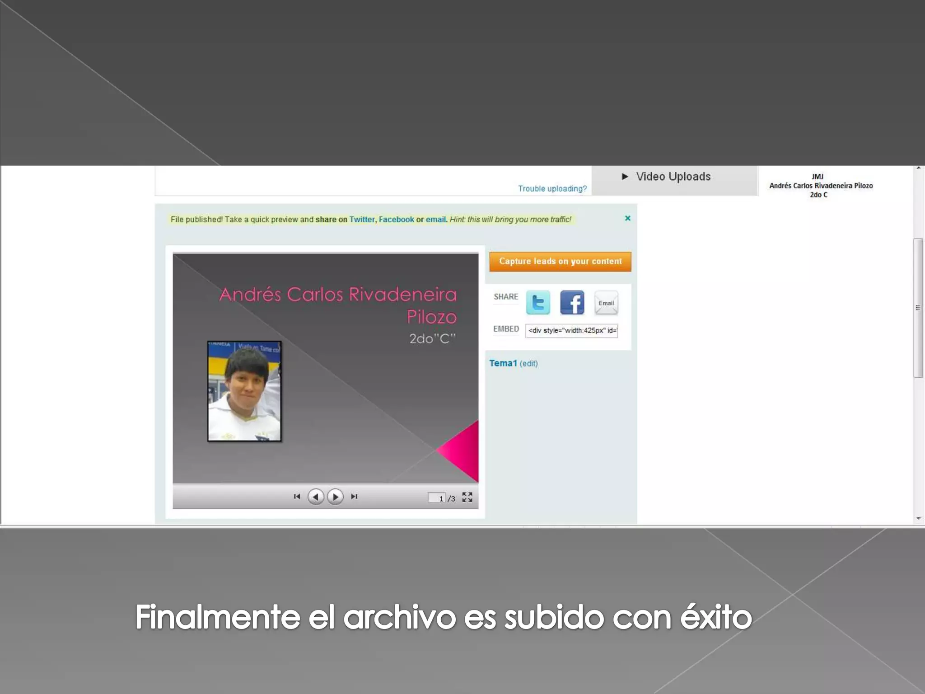Image resolution: width=925 pixels, height=694 pixels.
Task: Click the edit link next to Tema1
Action: (528, 364)
